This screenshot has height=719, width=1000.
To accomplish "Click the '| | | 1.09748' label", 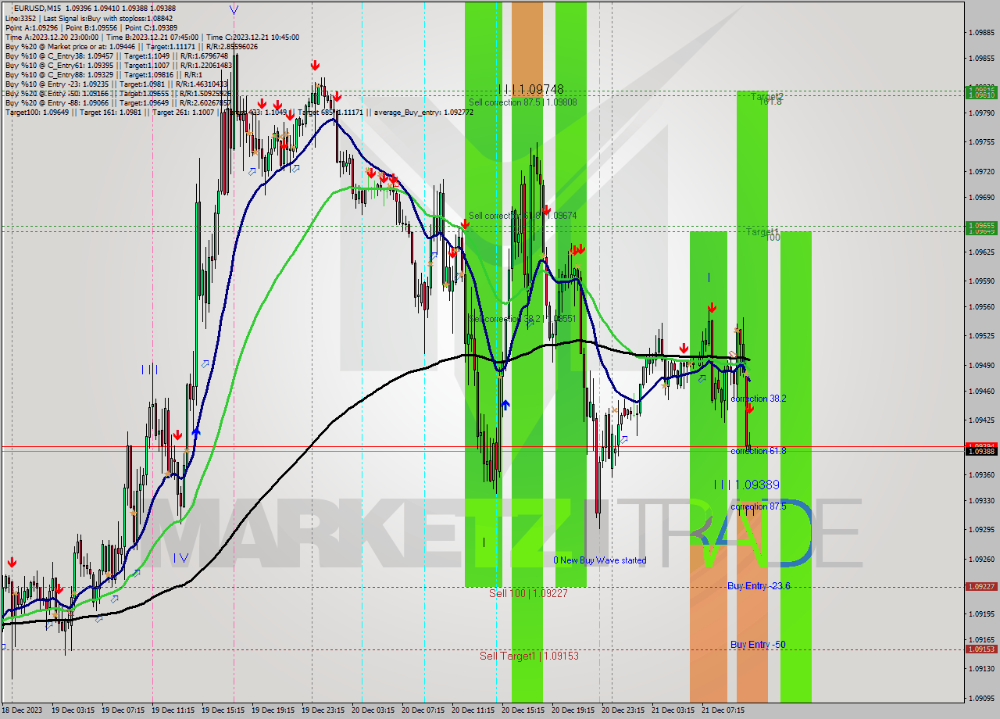I will click(x=531, y=89).
